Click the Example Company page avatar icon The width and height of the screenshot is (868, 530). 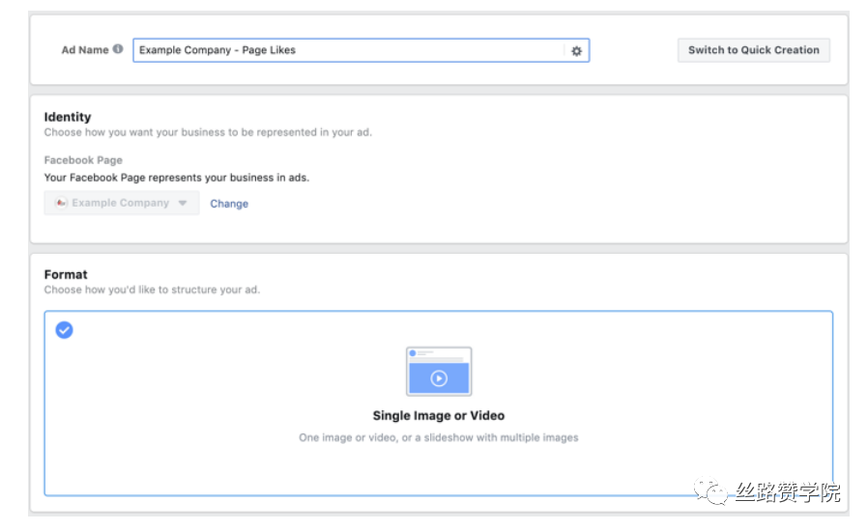[61, 203]
